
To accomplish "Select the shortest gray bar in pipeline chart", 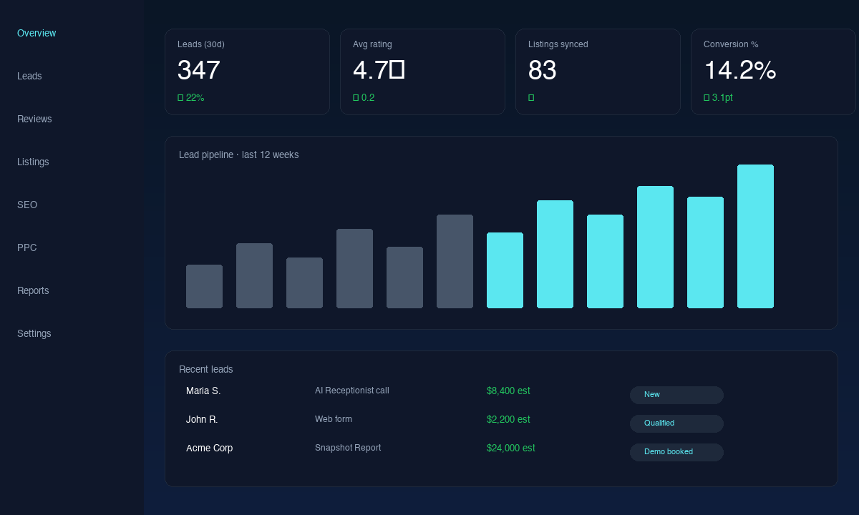I will 204,286.
